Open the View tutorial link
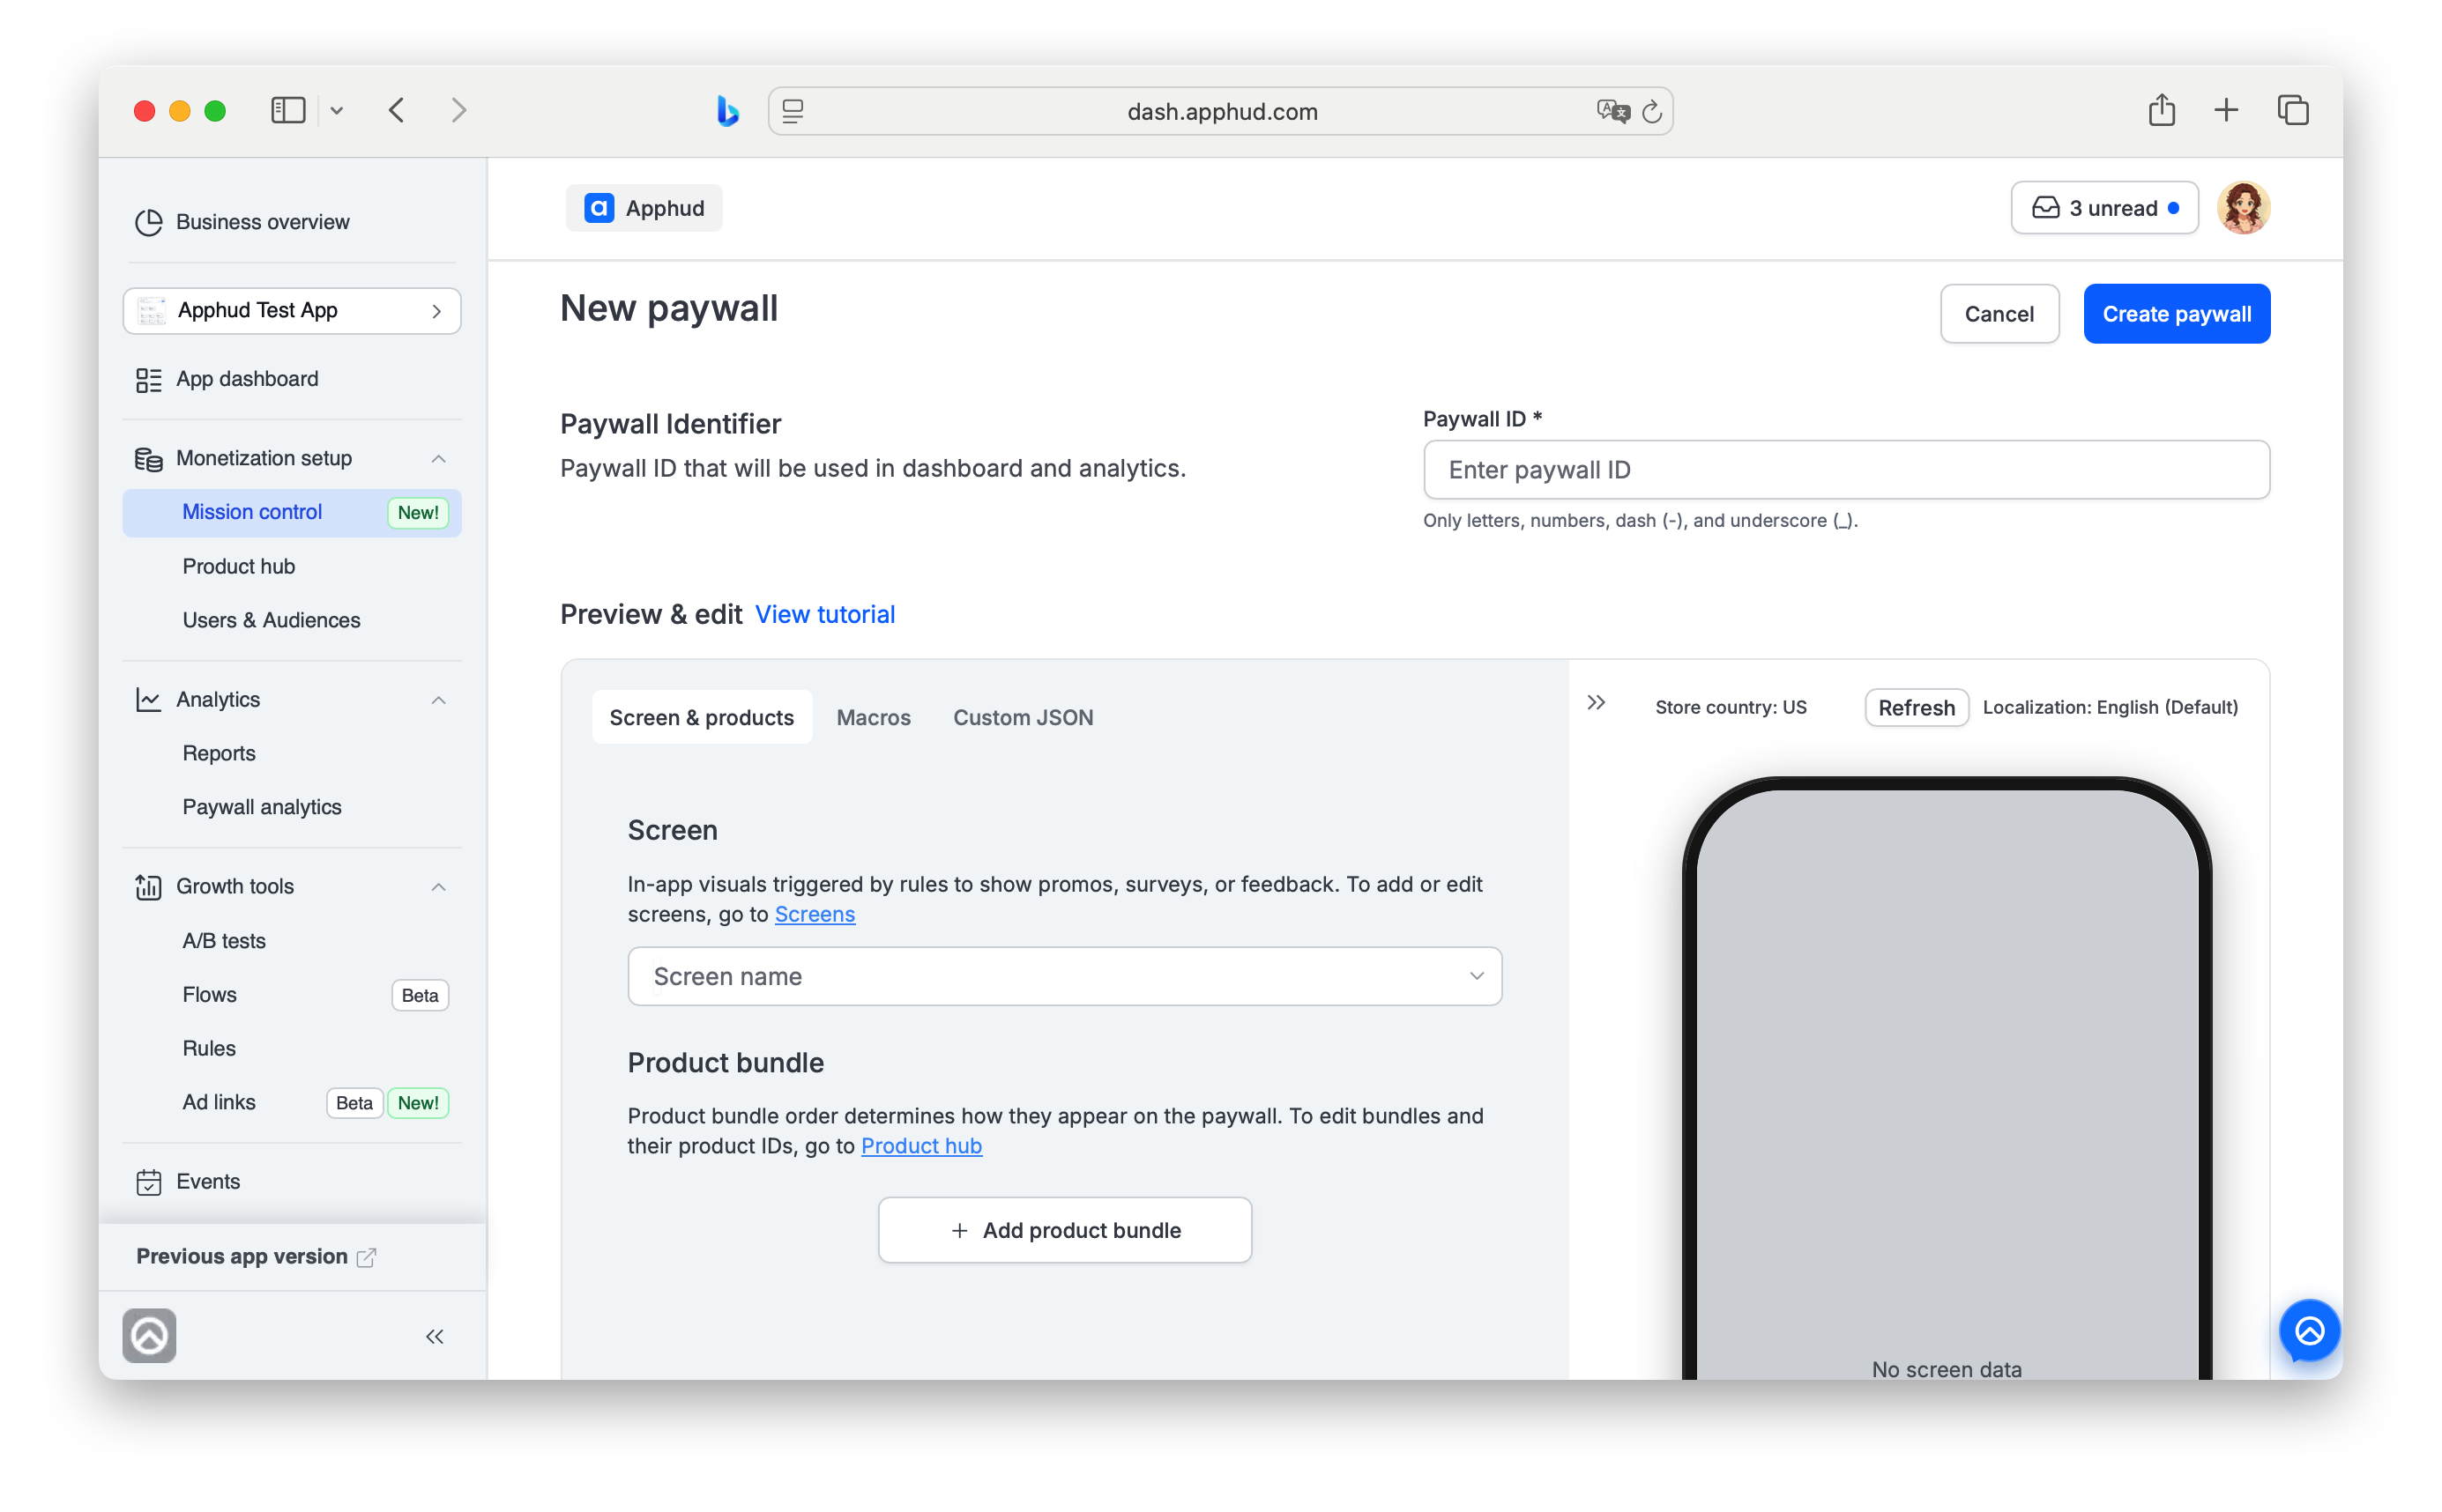 824,615
